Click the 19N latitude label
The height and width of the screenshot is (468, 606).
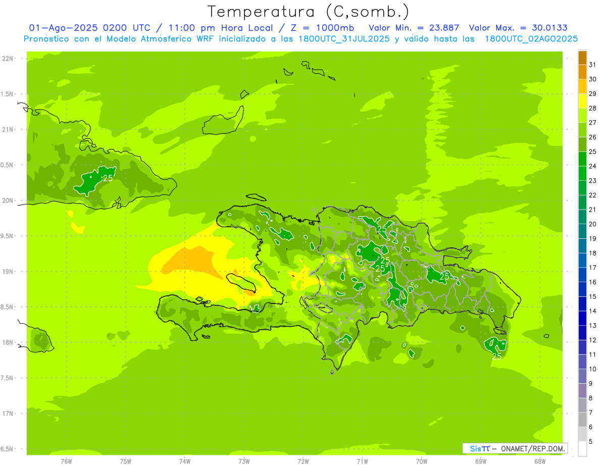pos(7,272)
